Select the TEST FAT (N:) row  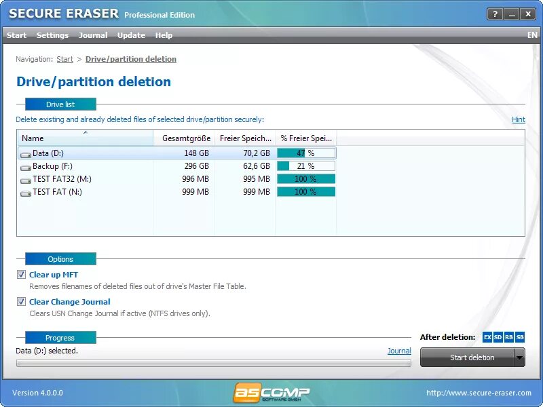177,192
